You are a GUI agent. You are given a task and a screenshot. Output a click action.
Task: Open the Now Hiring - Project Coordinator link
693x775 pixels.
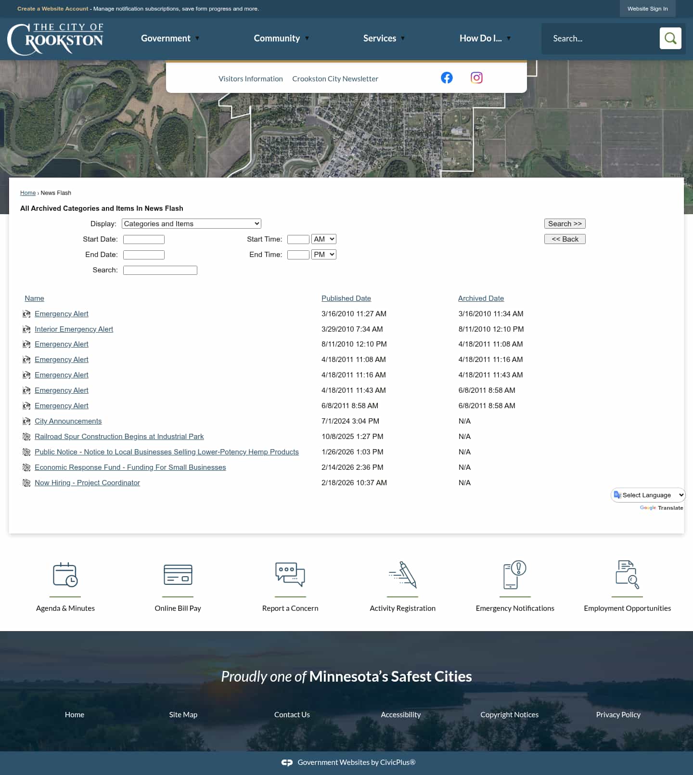(x=87, y=482)
